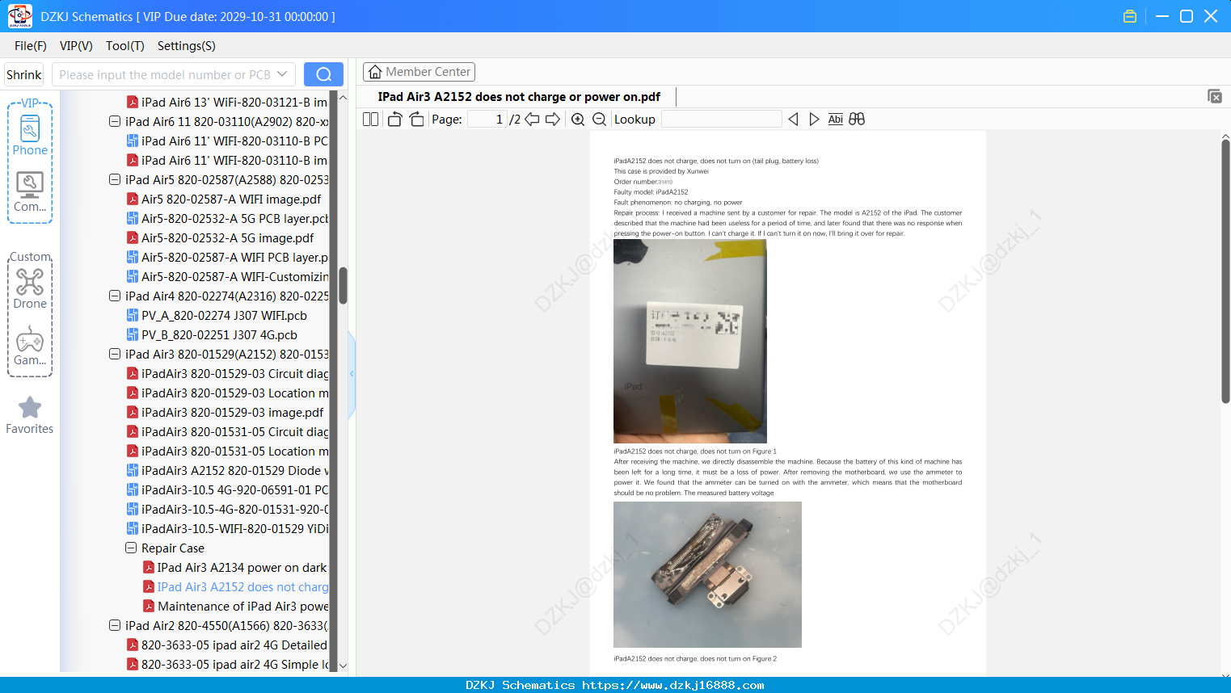Screen dimensions: 1231x693
Task: Go to previous page arrow
Action: (532, 119)
